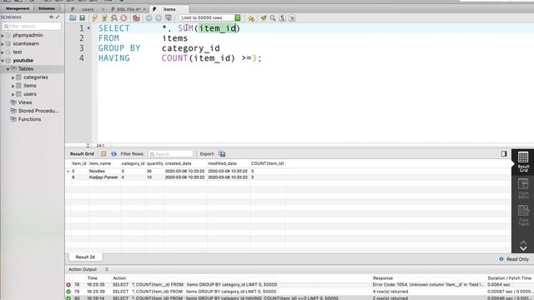Screen dimensions: 534x300
Task: Save the SQL script with the disk icon
Action: pyautogui.click(x=83, y=17)
